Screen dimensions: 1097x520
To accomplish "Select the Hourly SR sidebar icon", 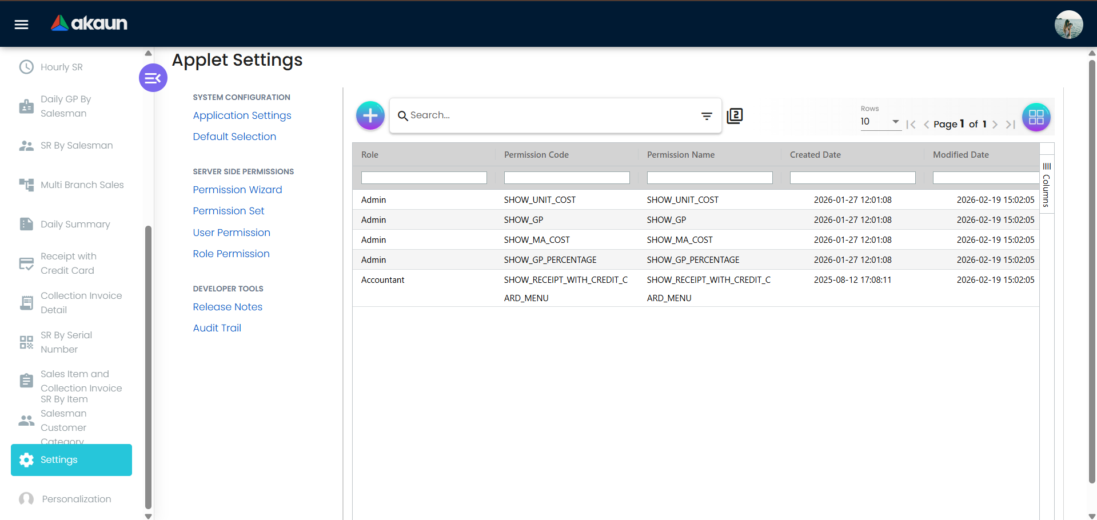I will 26,67.
